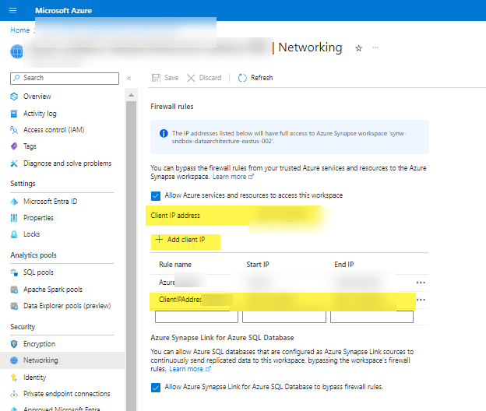Toggle Allow Azure services and resources checkbox
486x411 pixels.
coord(156,195)
